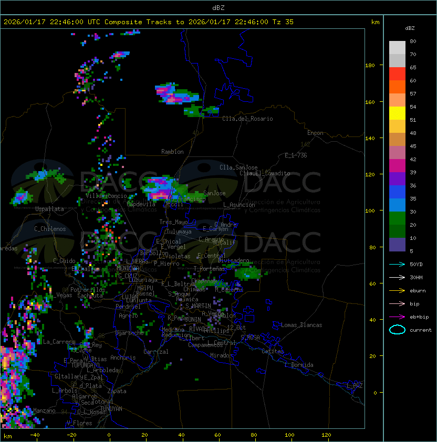Click the 'Tres_Mayo' map label

click(x=173, y=222)
